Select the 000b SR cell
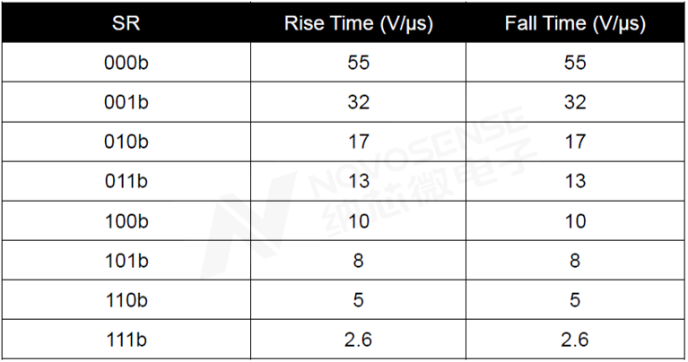Viewport: 688px width, 362px height. click(126, 62)
